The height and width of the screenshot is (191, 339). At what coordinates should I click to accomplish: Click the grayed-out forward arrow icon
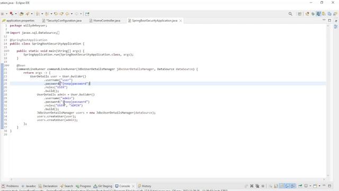tap(76, 14)
